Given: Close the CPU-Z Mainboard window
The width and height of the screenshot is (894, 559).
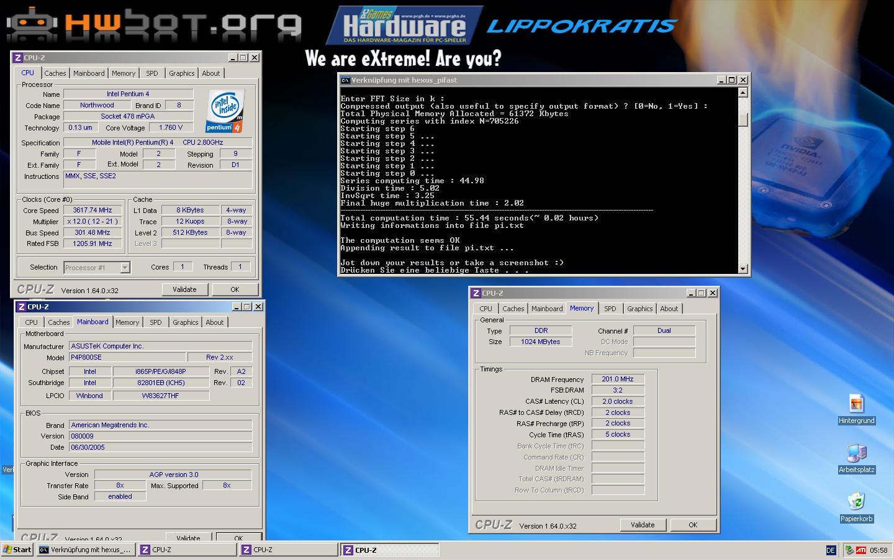Looking at the screenshot, I should 258,307.
